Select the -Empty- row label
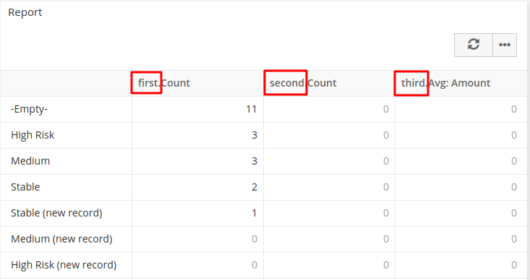This screenshot has width=530, height=280. point(29,109)
